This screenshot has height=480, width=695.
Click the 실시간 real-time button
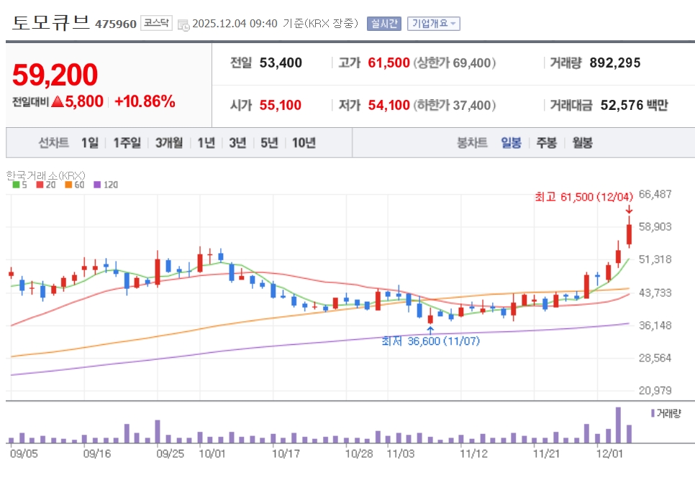coord(384,23)
